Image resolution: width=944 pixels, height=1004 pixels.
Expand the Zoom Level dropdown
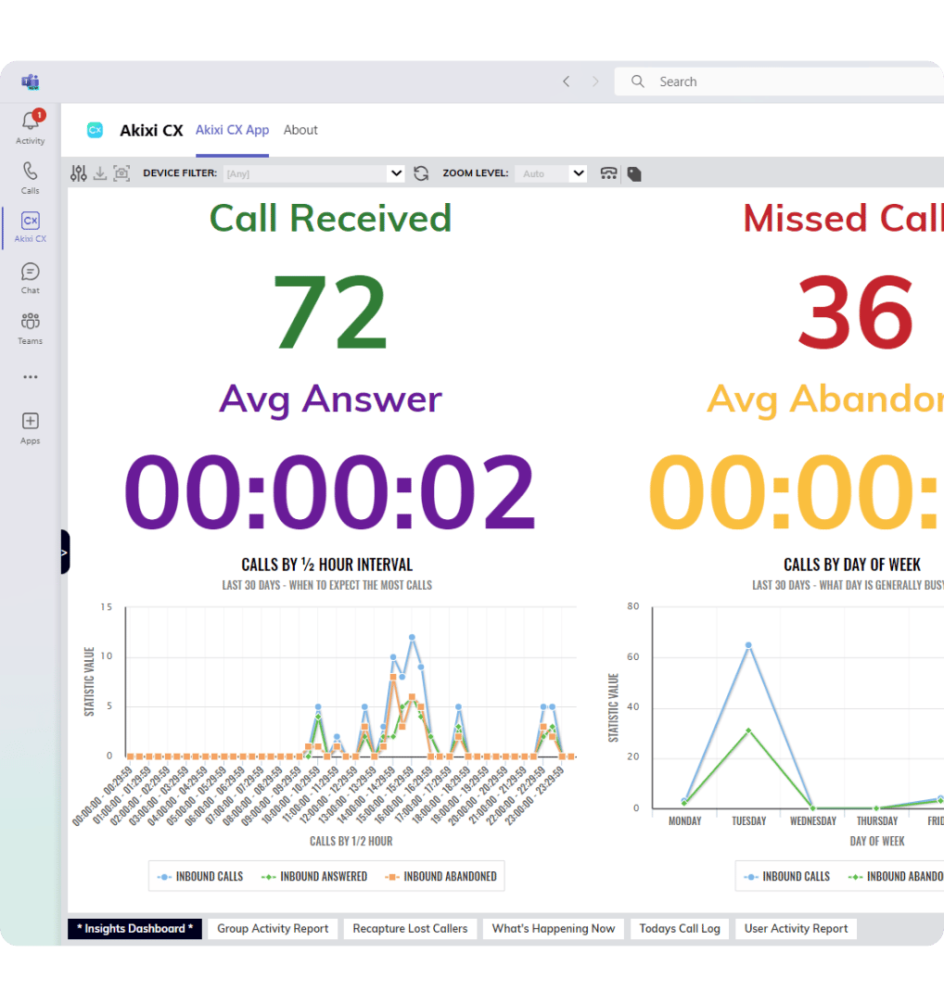578,173
